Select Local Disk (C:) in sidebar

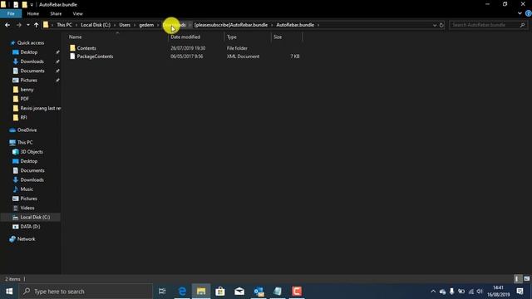(x=35, y=217)
